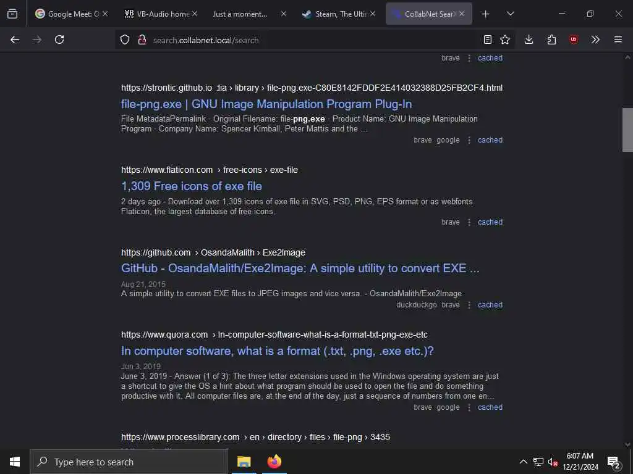Click the github.com OsandaMalith URL
Viewport: 633px width, 474px height.
[x=213, y=252]
